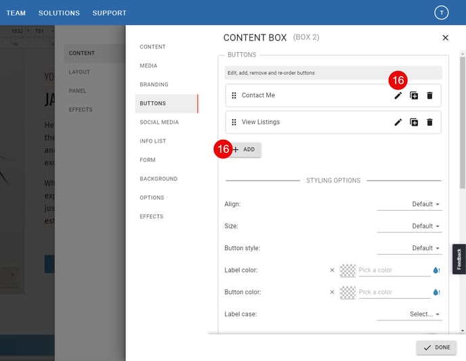The height and width of the screenshot is (361, 466).
Task: Open the Team menu in top bar
Action: coord(16,13)
